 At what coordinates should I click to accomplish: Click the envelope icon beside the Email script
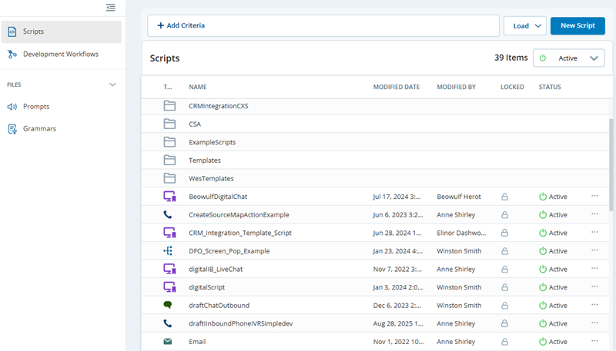(x=169, y=342)
